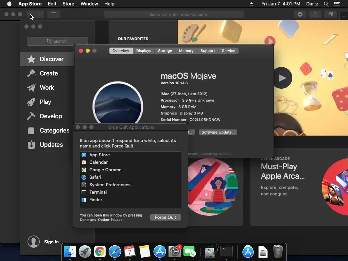Open the Discover section in App Store sidebar
This screenshot has width=348, height=261.
pos(47,59)
